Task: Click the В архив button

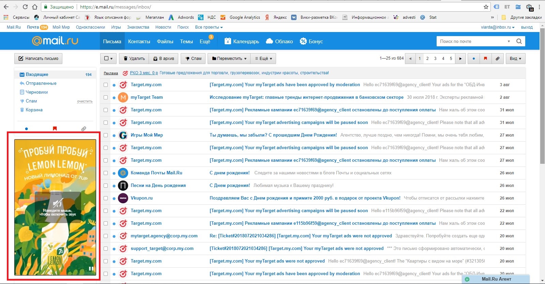Action: (164, 59)
